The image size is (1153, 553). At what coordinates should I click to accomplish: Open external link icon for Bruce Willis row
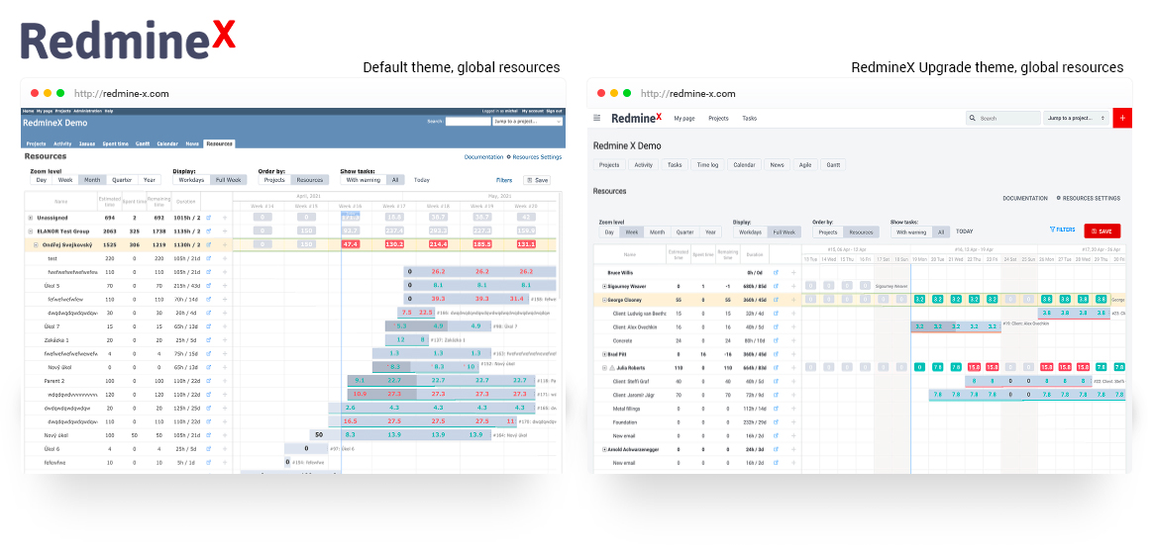(776, 271)
